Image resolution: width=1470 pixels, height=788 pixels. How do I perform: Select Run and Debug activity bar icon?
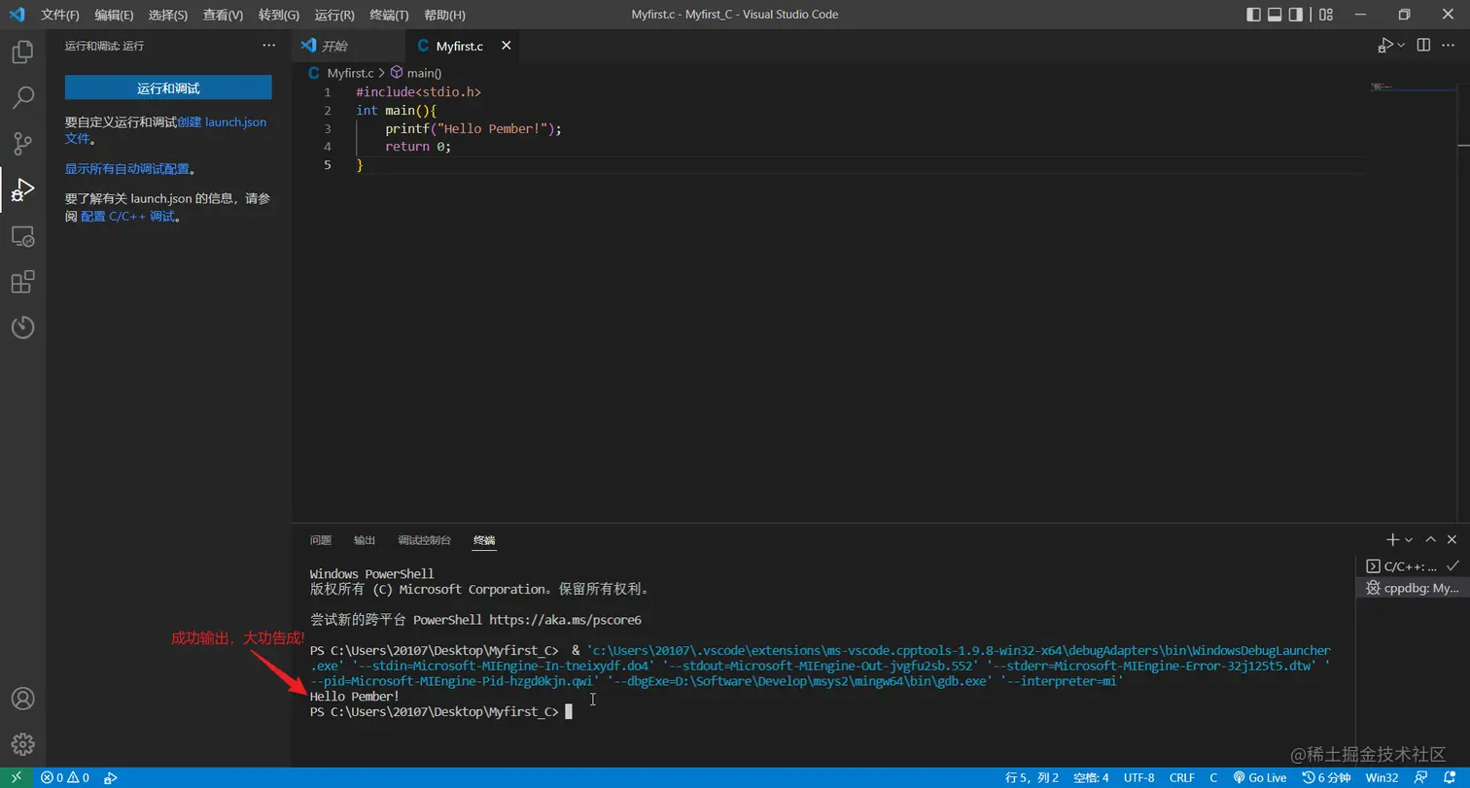22,189
